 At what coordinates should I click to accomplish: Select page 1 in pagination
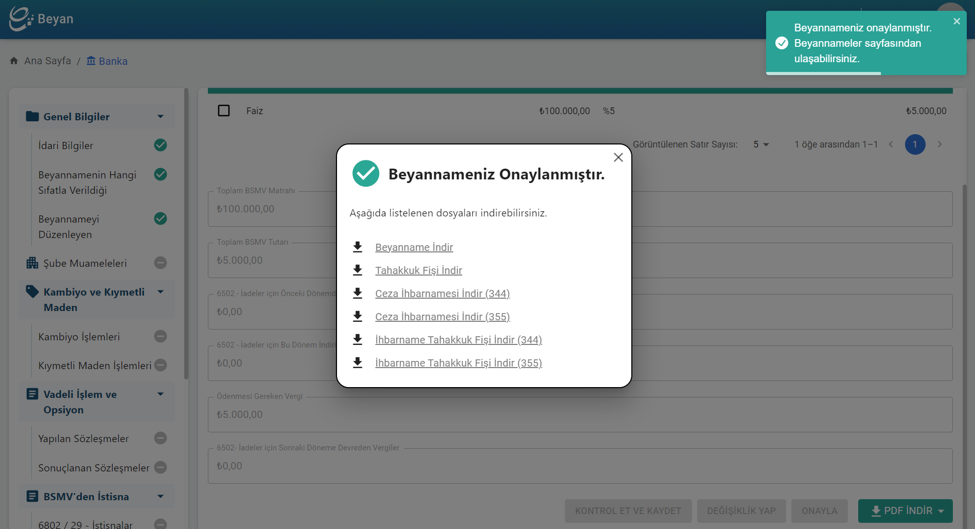click(x=915, y=144)
